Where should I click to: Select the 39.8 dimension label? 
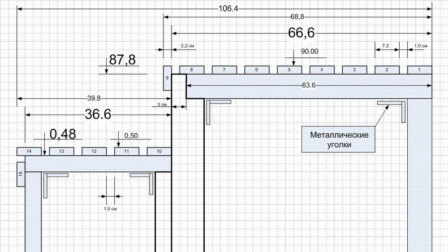pyautogui.click(x=94, y=98)
